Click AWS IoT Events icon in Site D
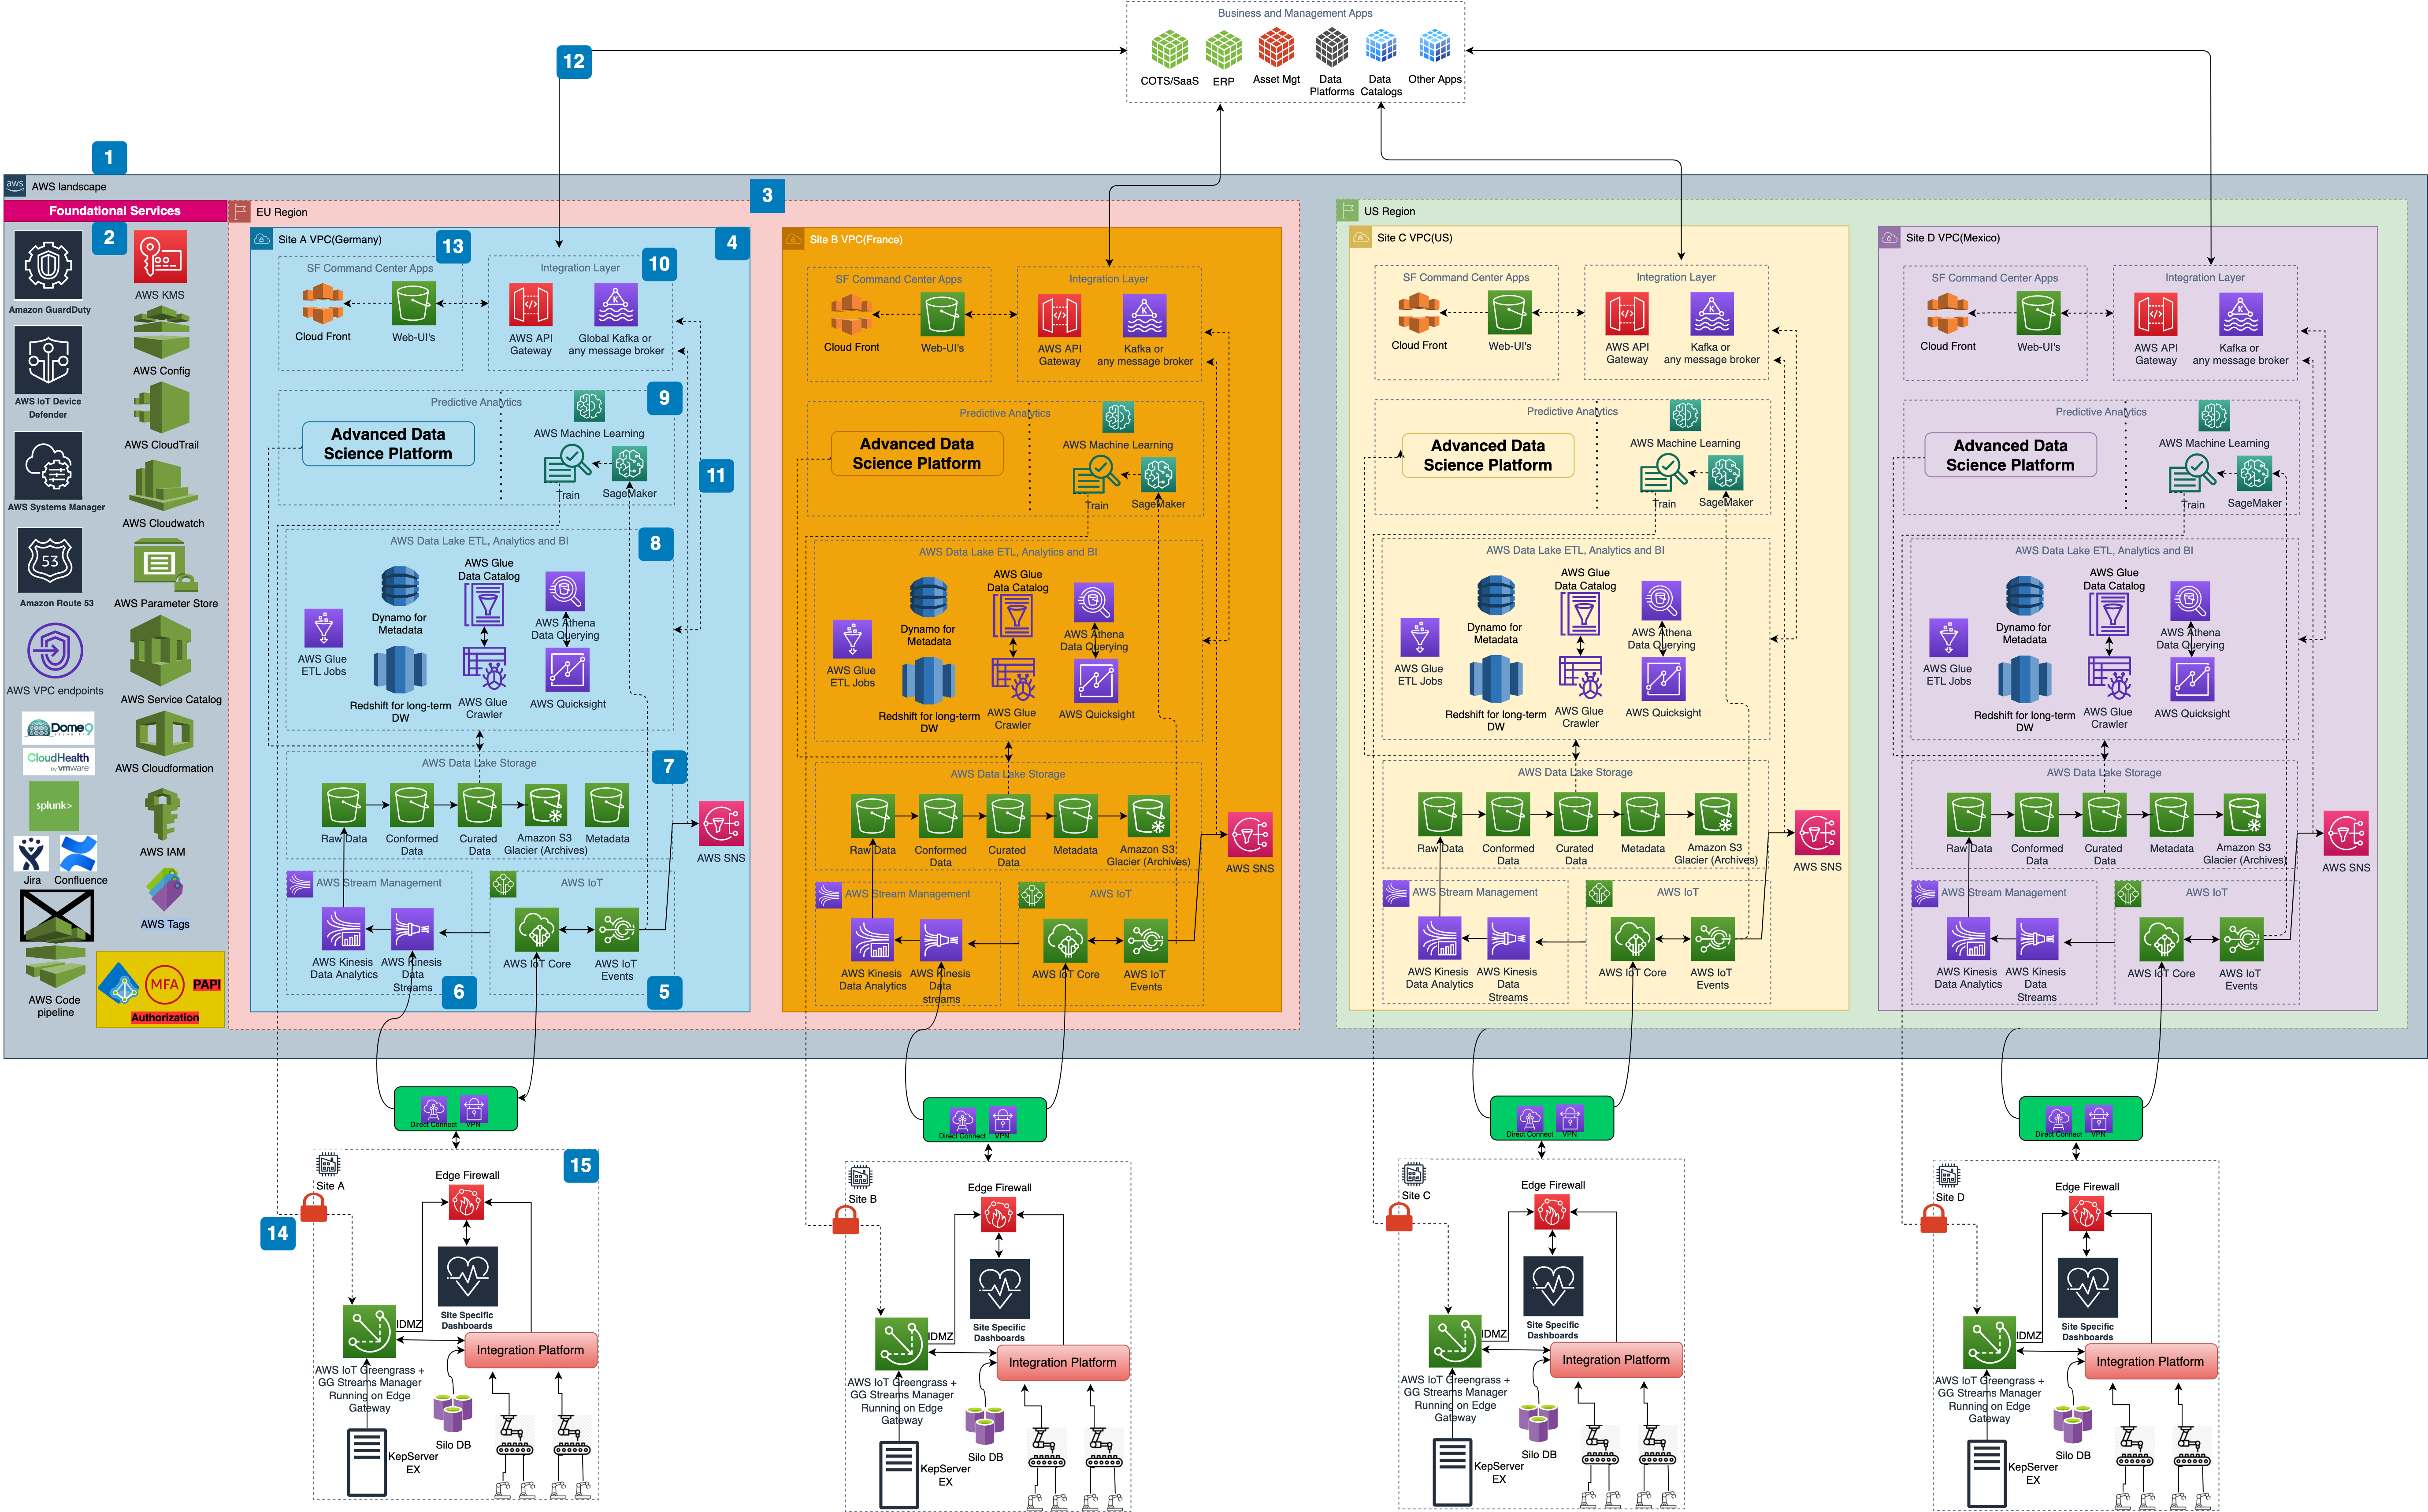Screen dimensions: 2428x1512 (x=2241, y=940)
